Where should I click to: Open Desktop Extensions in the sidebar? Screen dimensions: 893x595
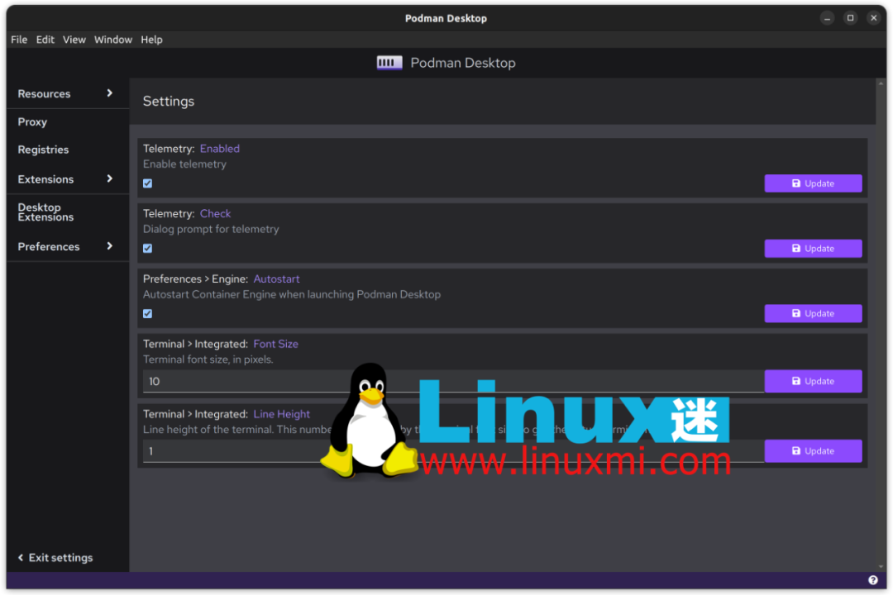45,212
